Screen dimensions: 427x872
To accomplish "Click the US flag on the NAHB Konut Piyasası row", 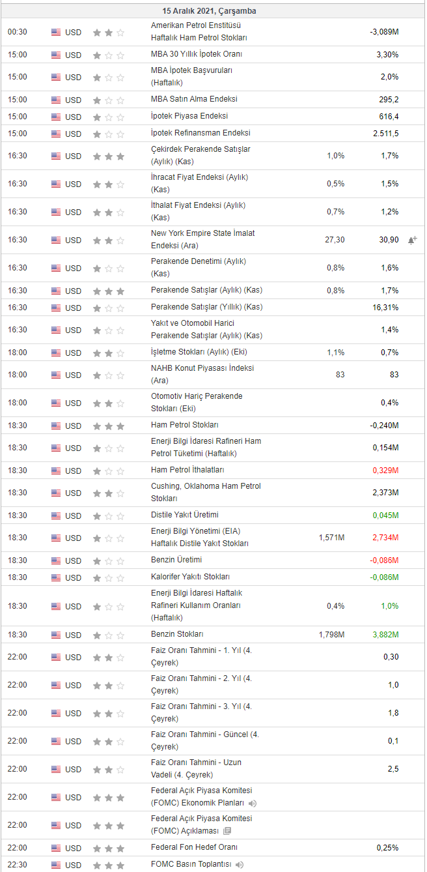I will [56, 375].
